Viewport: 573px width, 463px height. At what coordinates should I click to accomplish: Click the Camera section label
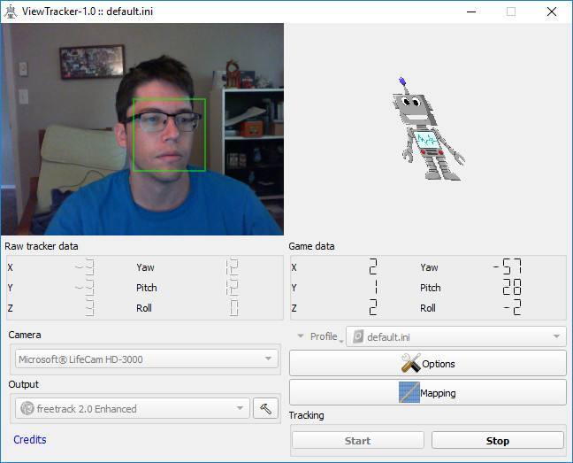click(25, 335)
